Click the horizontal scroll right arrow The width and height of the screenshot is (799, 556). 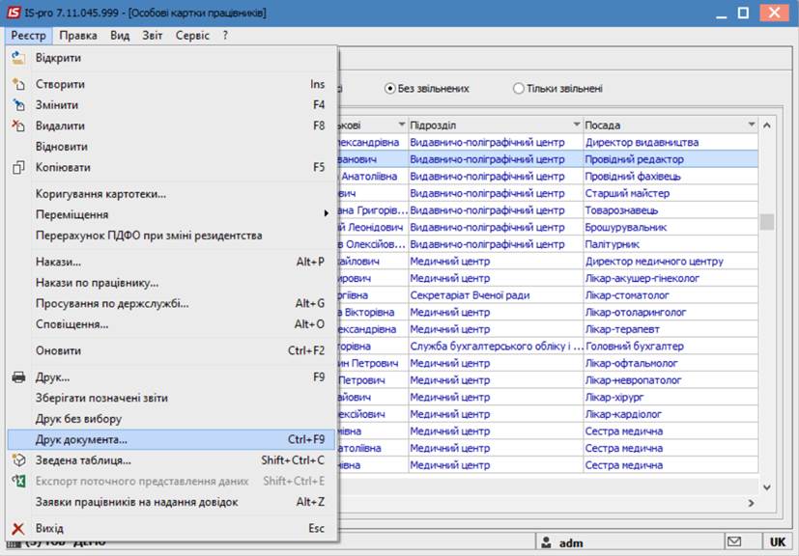[751, 503]
